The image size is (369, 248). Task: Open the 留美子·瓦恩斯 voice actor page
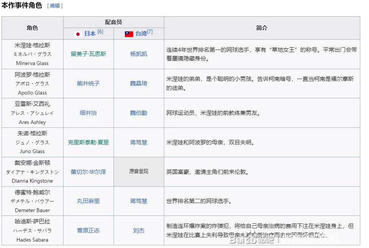88,54
